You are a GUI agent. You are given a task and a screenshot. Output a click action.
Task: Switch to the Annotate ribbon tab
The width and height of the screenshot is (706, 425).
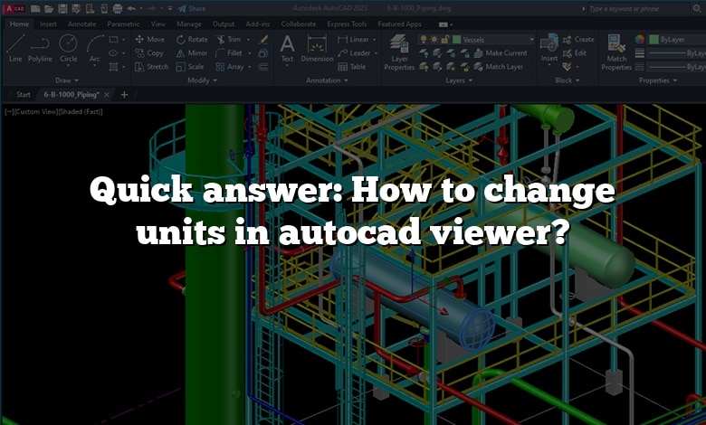pos(81,24)
